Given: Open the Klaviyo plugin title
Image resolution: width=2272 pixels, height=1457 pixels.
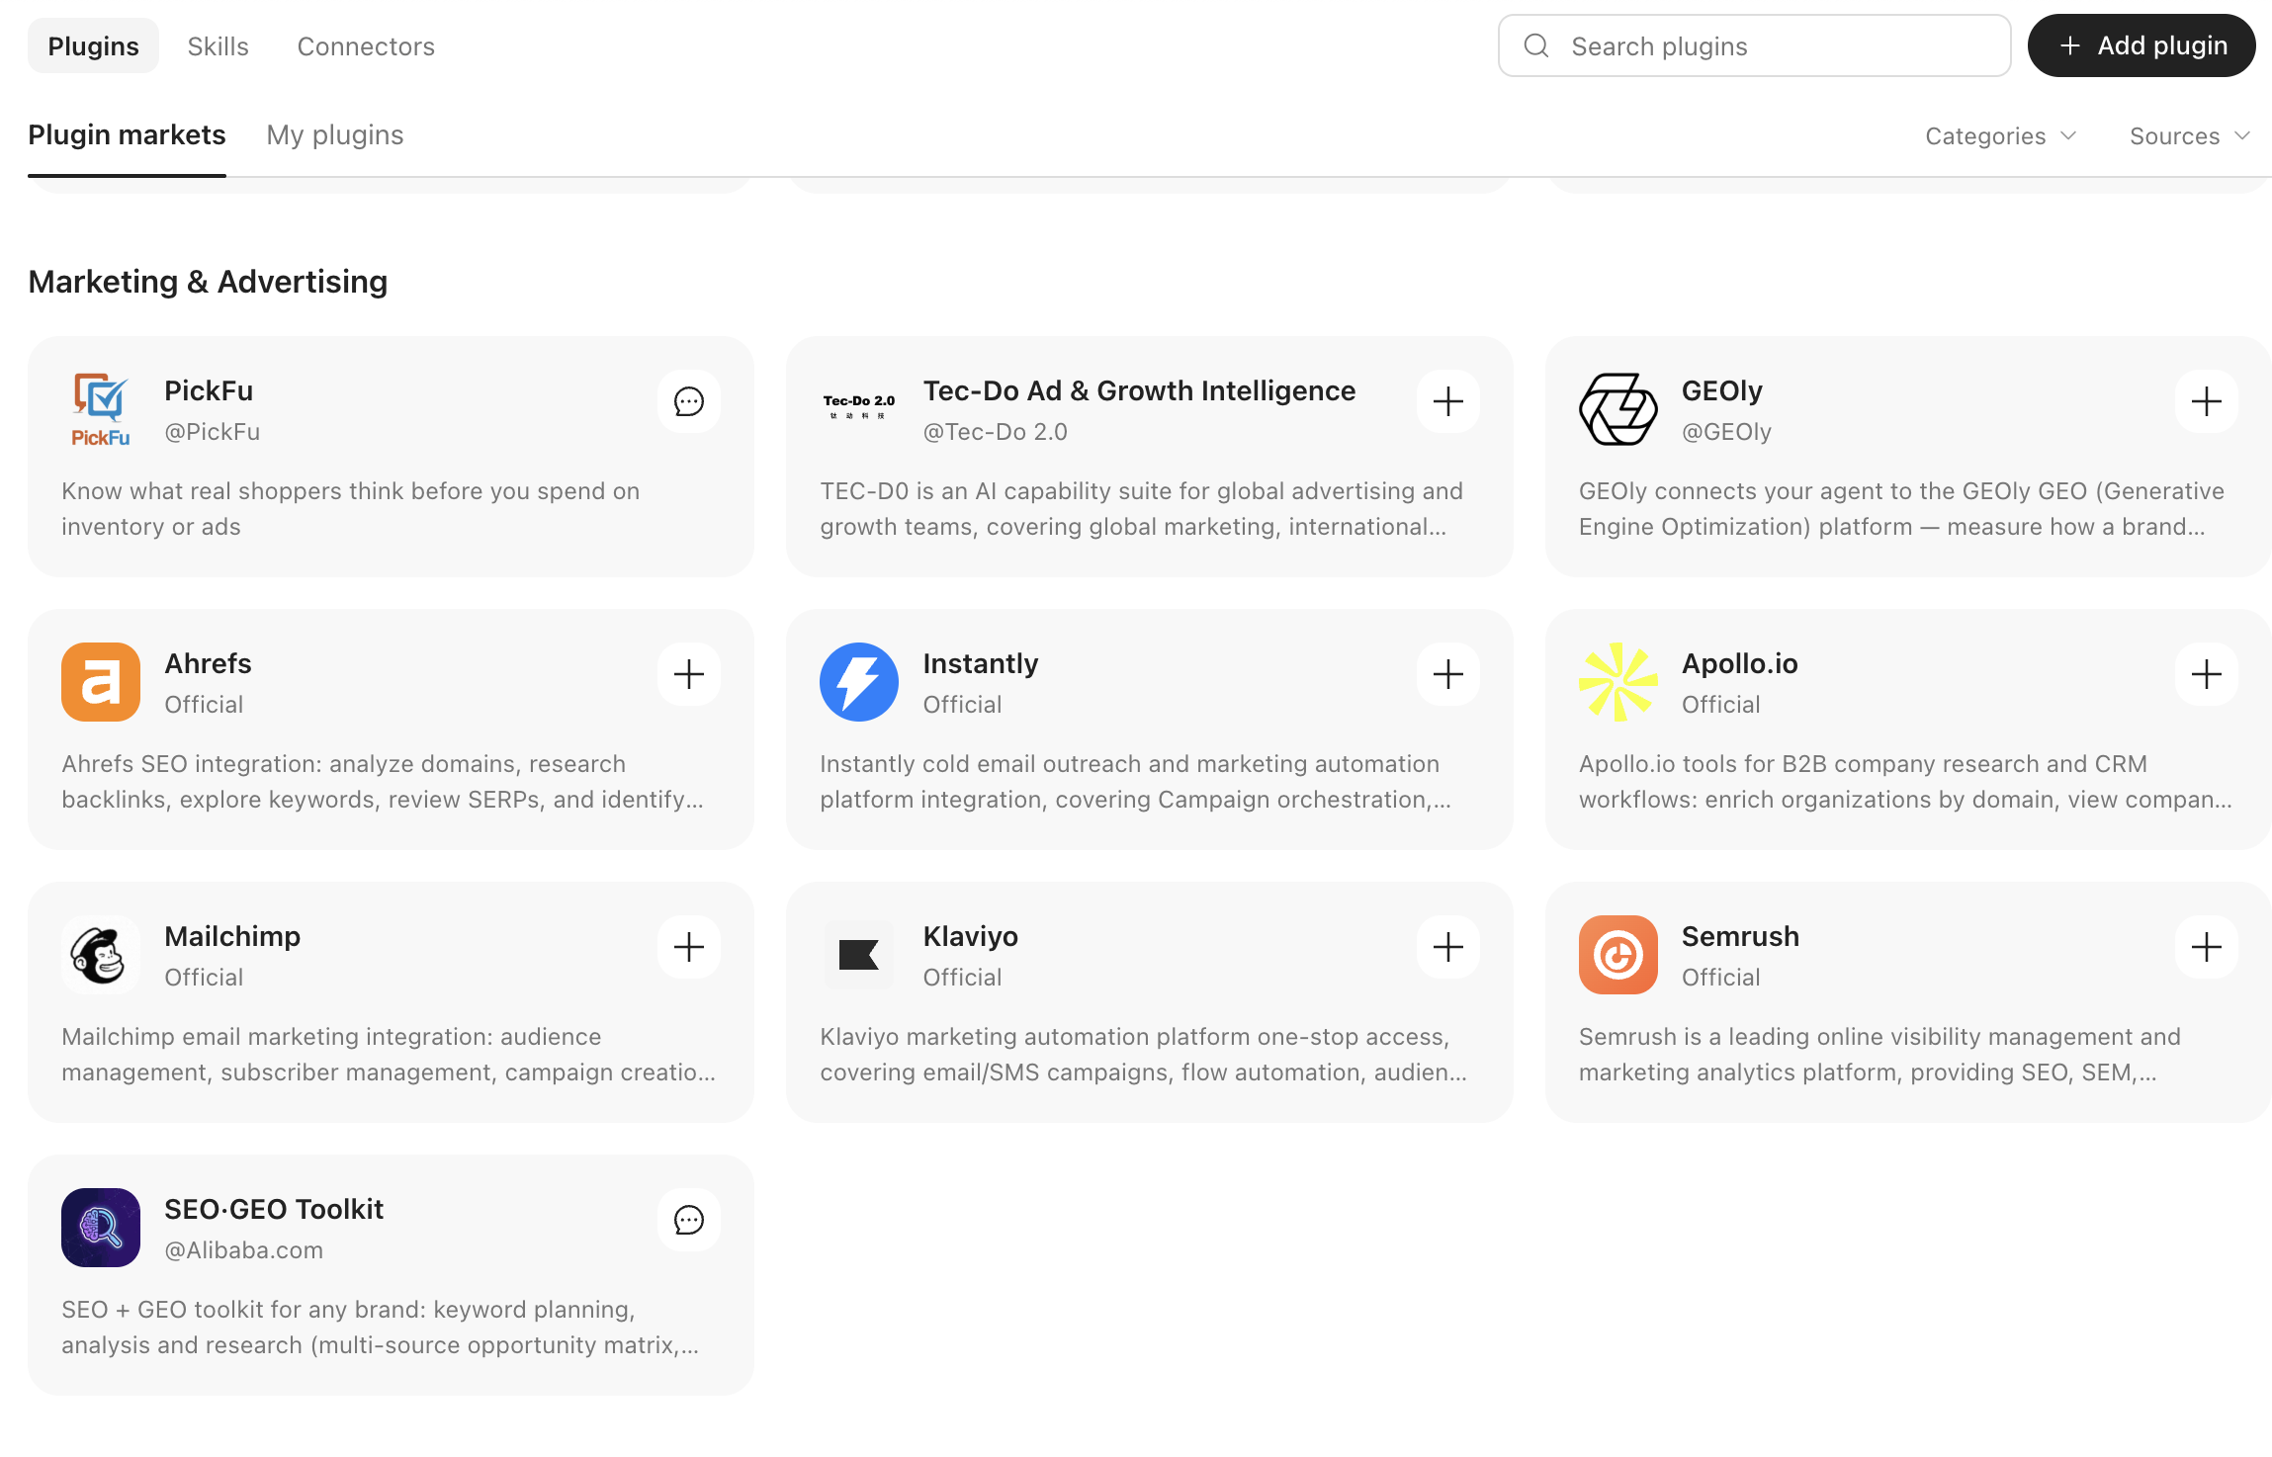Looking at the screenshot, I should (970, 936).
